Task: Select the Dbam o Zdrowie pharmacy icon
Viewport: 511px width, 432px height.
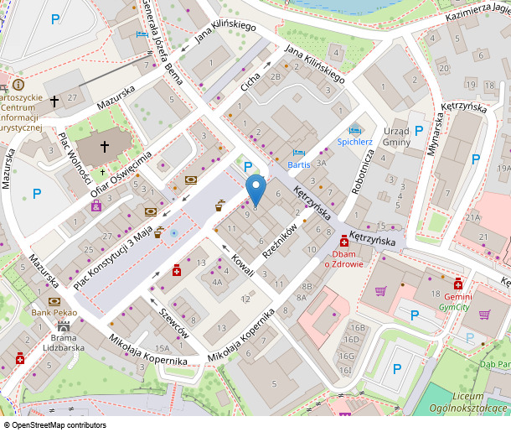Action: (343, 241)
